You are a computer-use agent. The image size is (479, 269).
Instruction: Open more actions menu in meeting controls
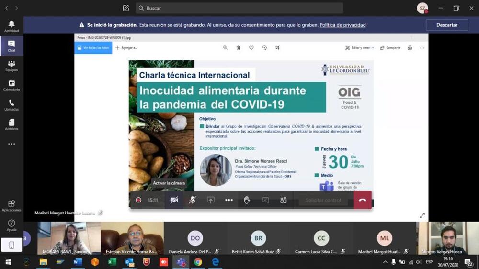coord(229,200)
